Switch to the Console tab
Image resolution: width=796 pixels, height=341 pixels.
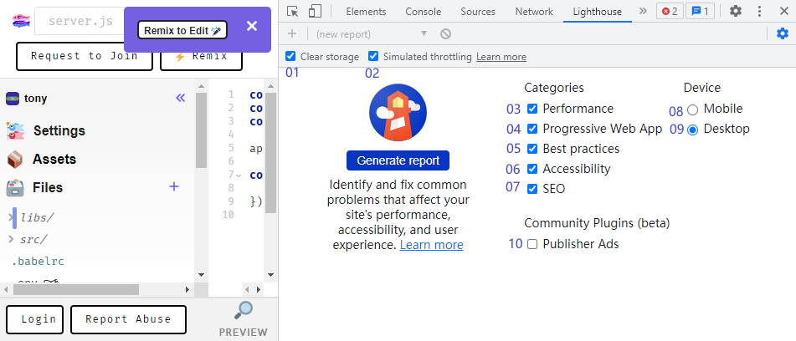[x=423, y=12]
